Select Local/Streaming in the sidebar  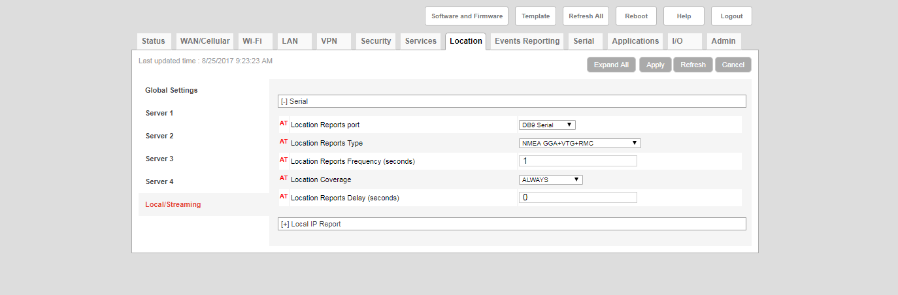[173, 204]
